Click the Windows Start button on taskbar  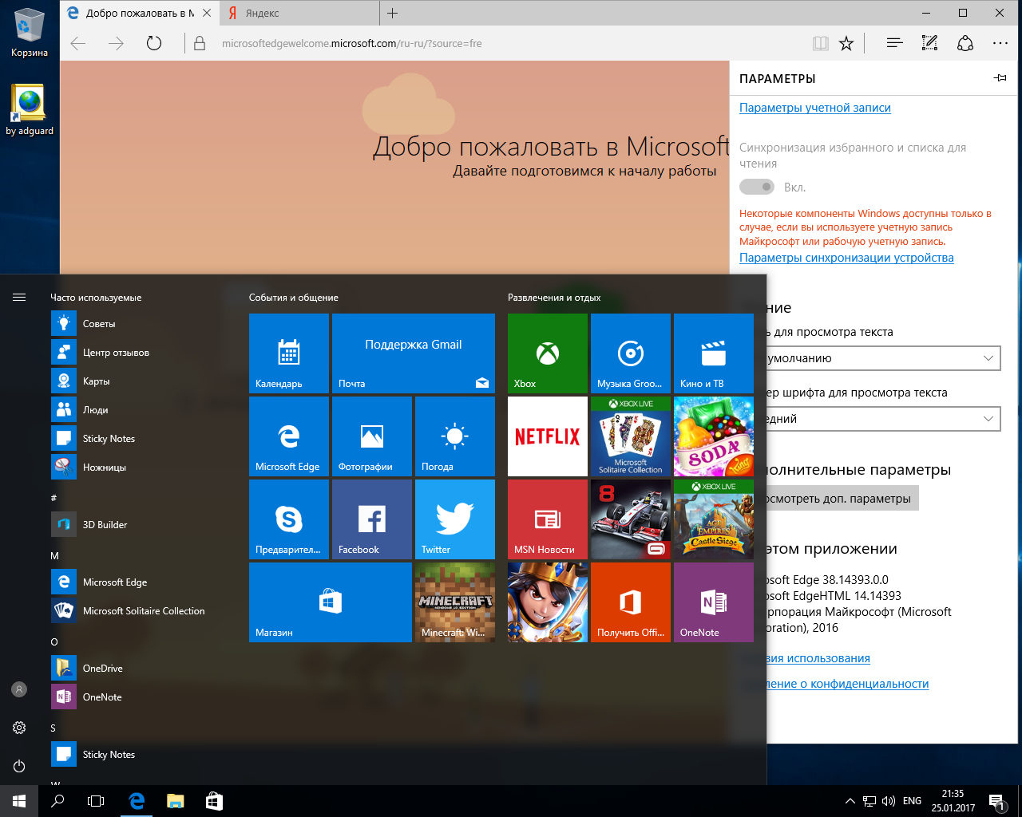point(19,801)
